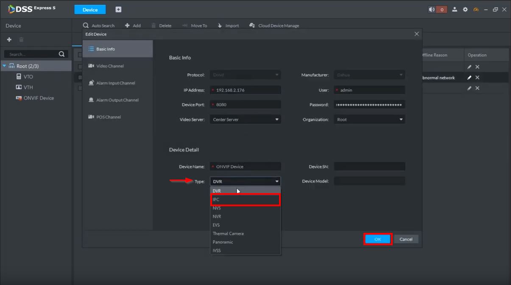Click the plus tab icon beside Device
The width and height of the screenshot is (511, 285).
click(x=118, y=10)
